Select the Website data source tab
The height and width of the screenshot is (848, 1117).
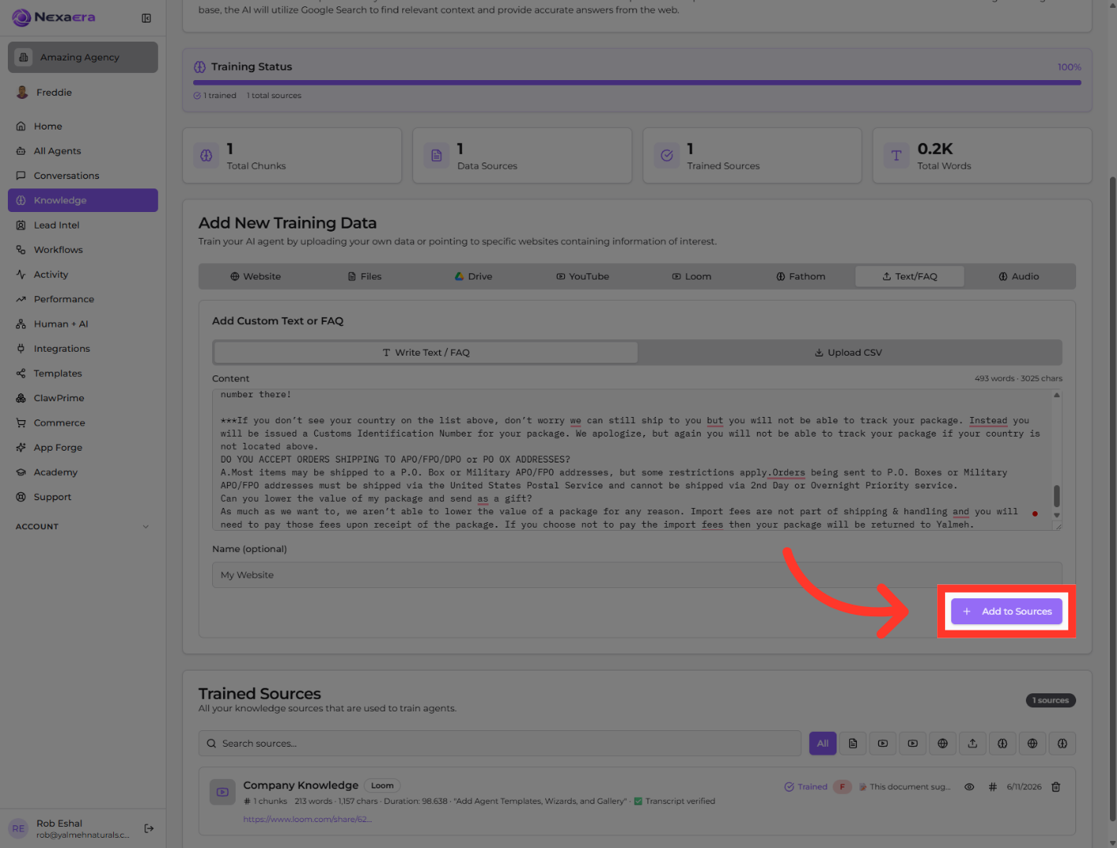click(255, 276)
